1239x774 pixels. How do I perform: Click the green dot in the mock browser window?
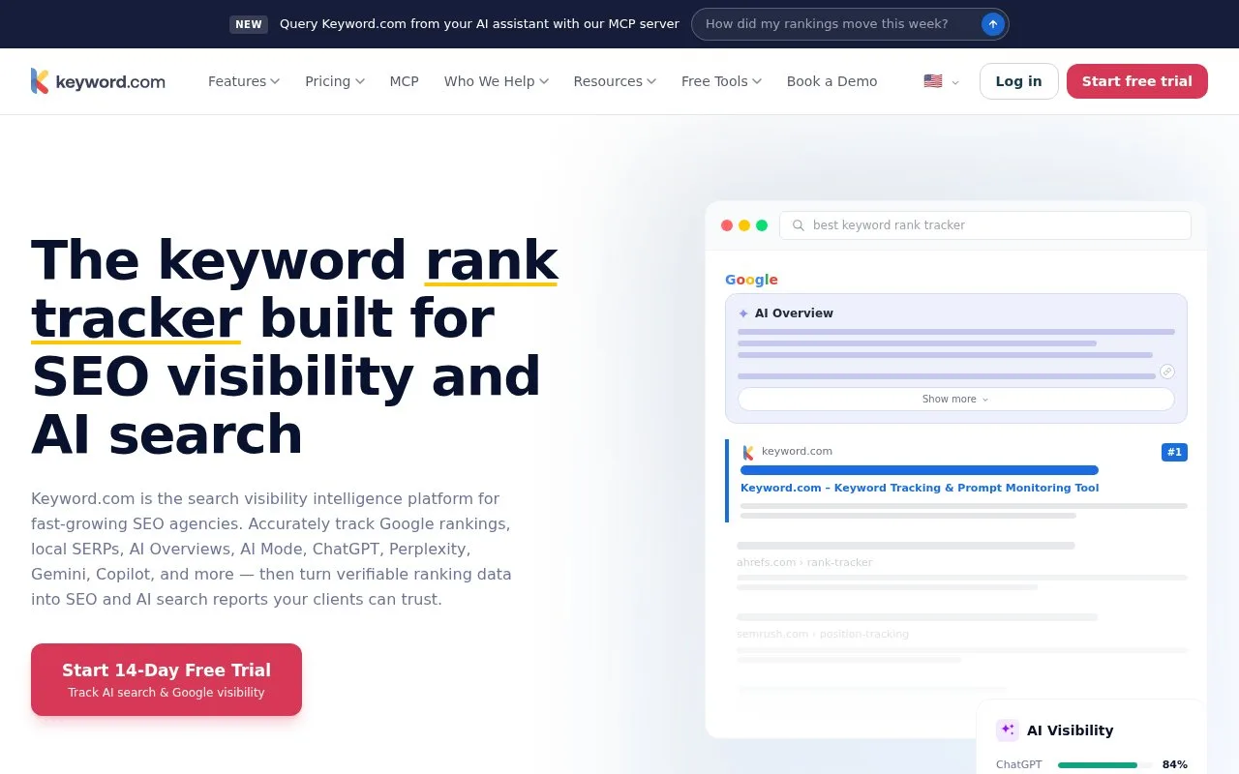[762, 225]
